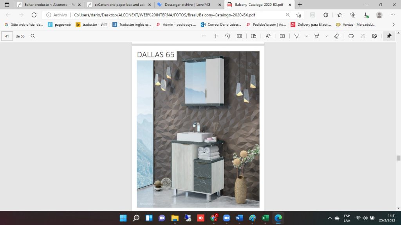Open the Windows Start menu
The width and height of the screenshot is (401, 225).
(x=123, y=218)
